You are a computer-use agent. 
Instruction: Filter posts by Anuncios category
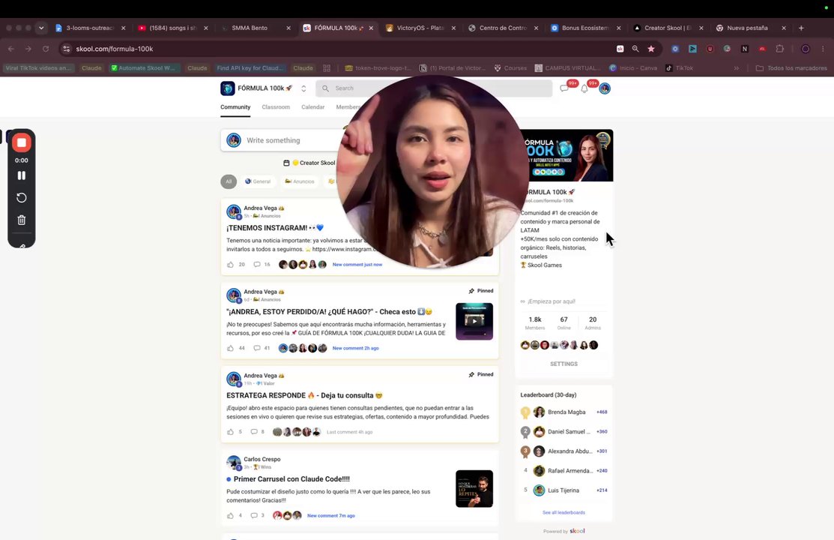pos(300,181)
